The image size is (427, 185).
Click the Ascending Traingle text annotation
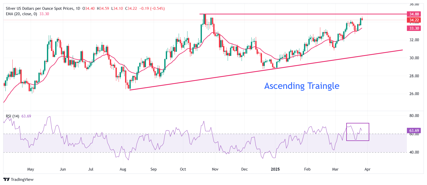(302, 86)
